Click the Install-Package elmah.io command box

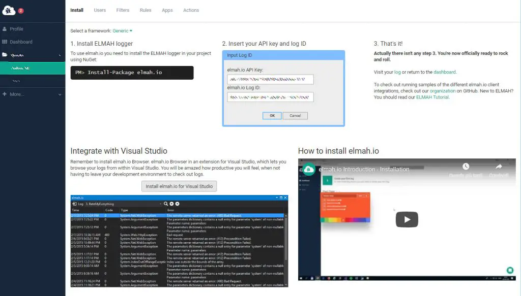click(132, 73)
